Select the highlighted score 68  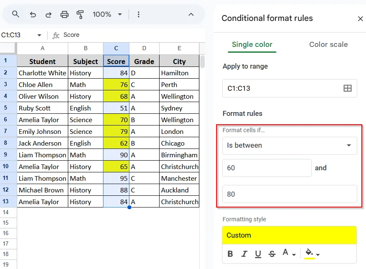click(x=116, y=96)
